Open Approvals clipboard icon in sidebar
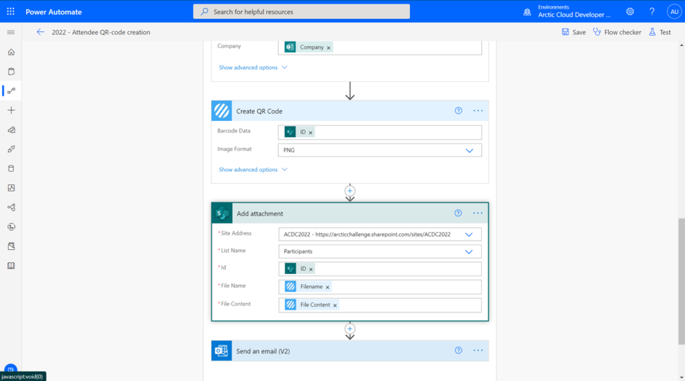Viewport: 685px width, 381px height. click(x=11, y=71)
